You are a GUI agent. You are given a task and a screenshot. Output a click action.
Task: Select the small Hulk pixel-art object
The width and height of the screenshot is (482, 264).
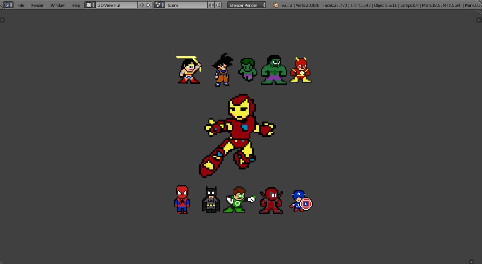248,70
